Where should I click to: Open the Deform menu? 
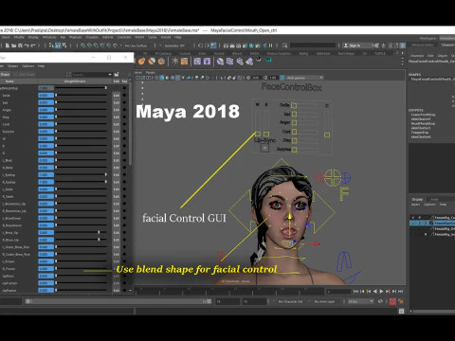(107, 37)
